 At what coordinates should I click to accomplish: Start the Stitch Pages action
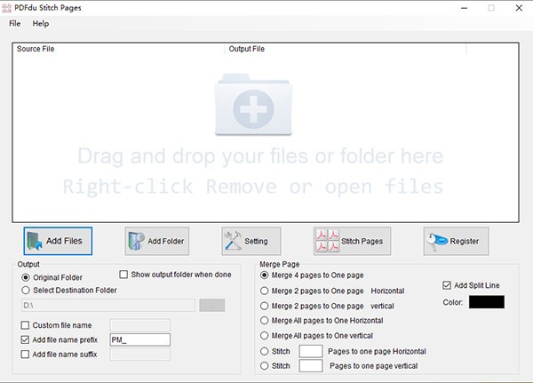(x=352, y=241)
